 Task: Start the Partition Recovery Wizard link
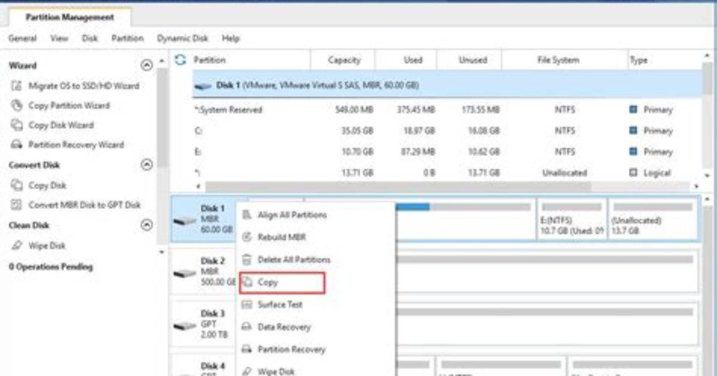[76, 145]
